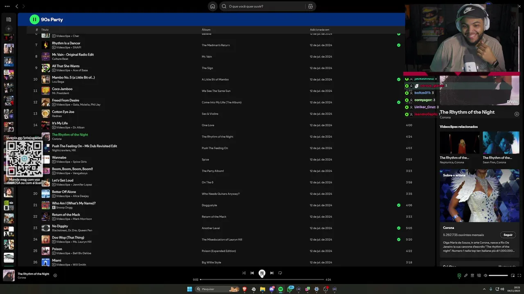The width and height of the screenshot is (524, 294).
Task: Open Spotify icon in the taskbar
Action: (x=280, y=289)
